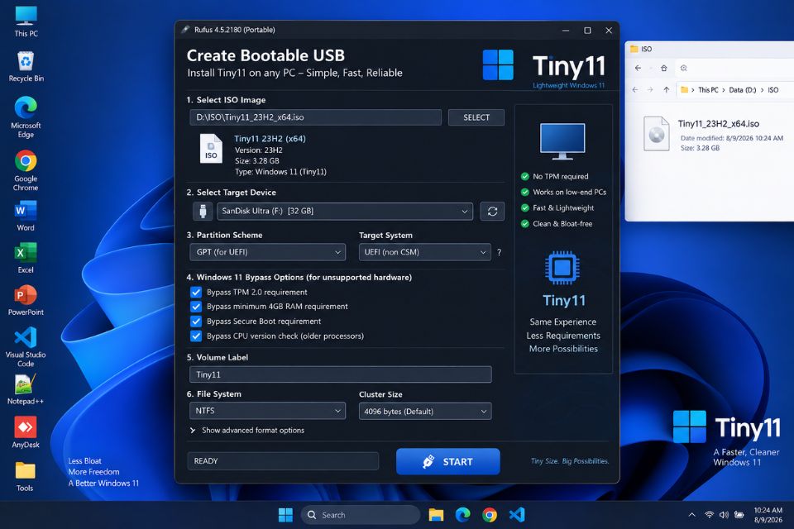Open the PowerPoint desktop shortcut
The image size is (794, 529).
point(26,300)
